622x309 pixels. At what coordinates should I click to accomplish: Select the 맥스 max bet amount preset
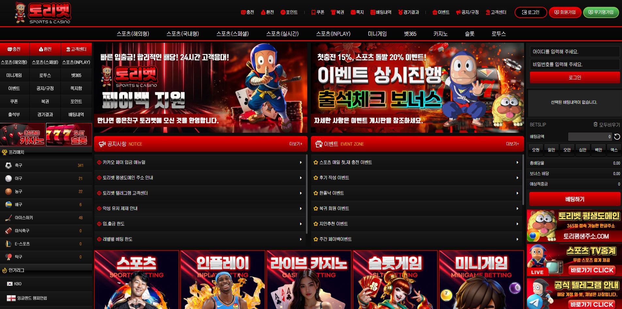(x=614, y=150)
